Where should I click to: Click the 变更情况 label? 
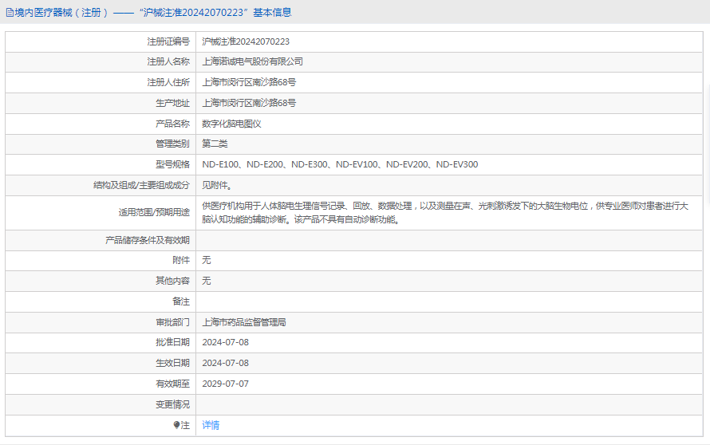[172, 404]
